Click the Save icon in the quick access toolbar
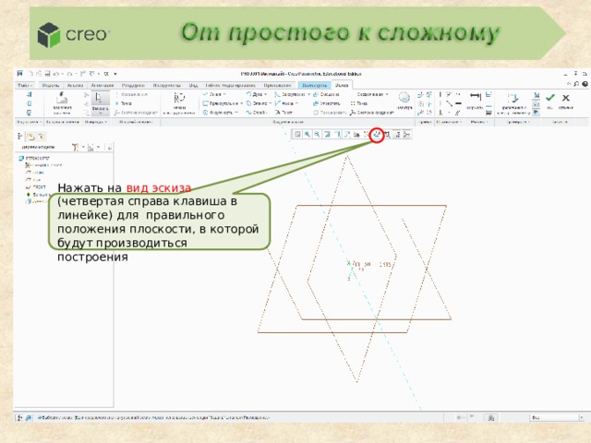This screenshot has height=443, width=591. click(x=47, y=74)
